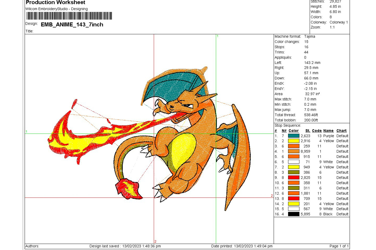This screenshot has width=376, height=250.
Task: Click the total thread value 538.46ft
Action: 311,115
